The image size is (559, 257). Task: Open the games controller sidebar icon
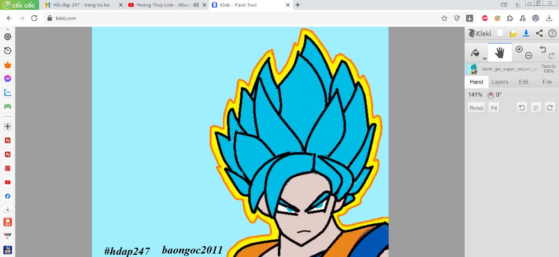[x=8, y=106]
